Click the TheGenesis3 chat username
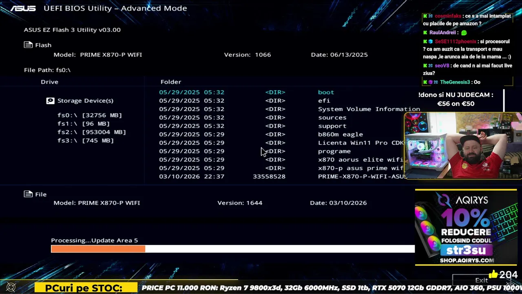The image size is (522, 294). pos(455,82)
